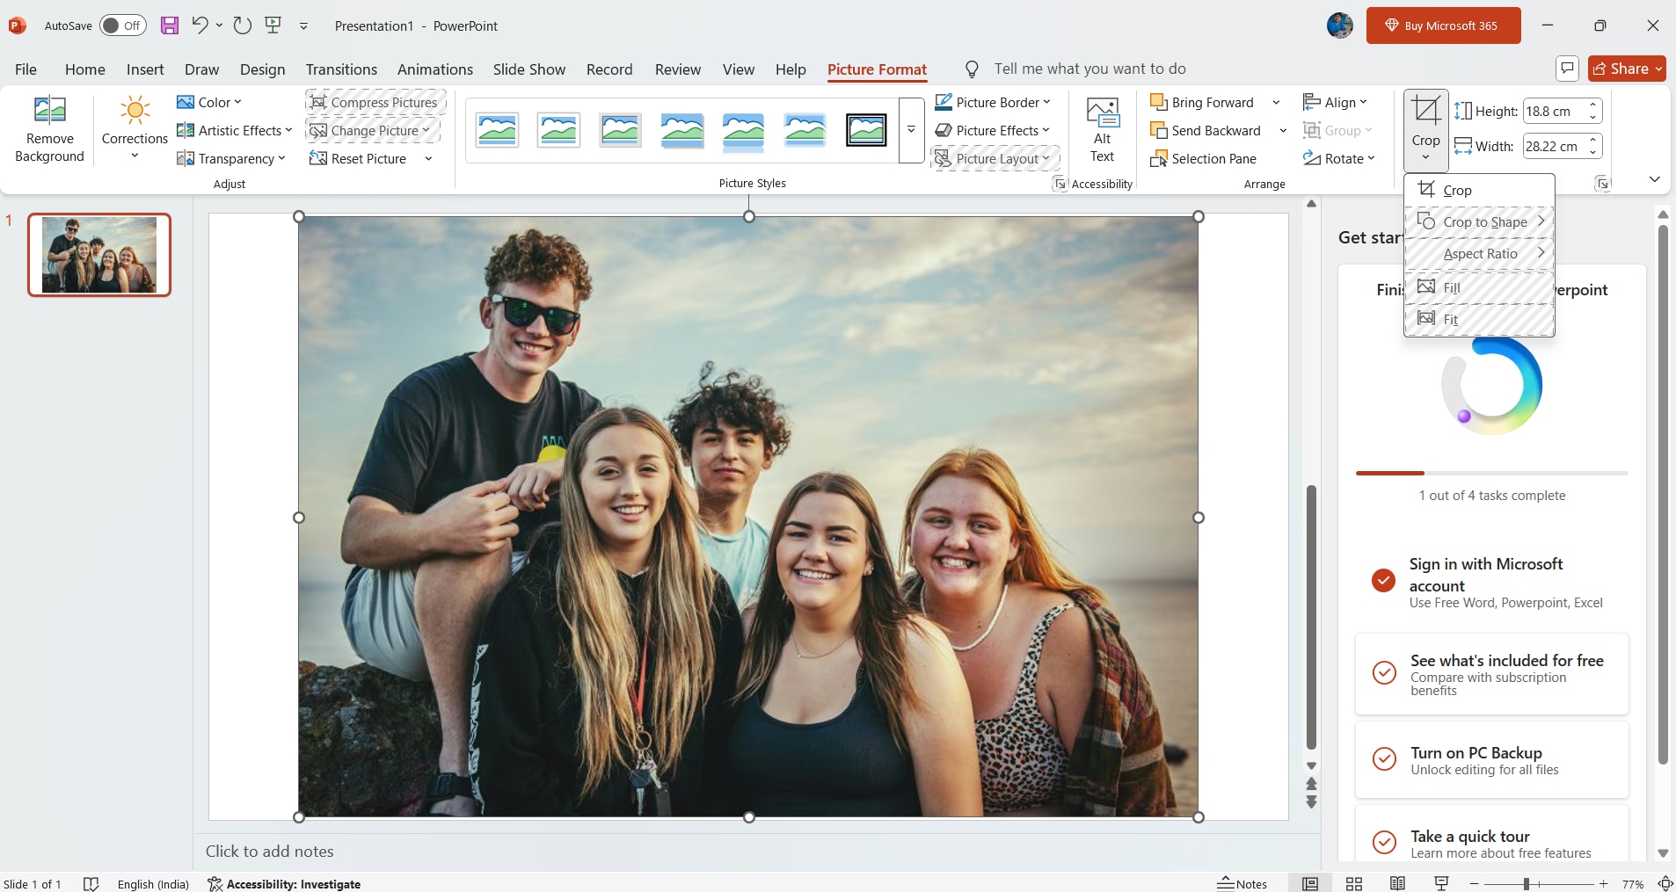Mark 'Take a quick tour' task circle
Screen dimensions: 1676x892
[x=1384, y=843]
